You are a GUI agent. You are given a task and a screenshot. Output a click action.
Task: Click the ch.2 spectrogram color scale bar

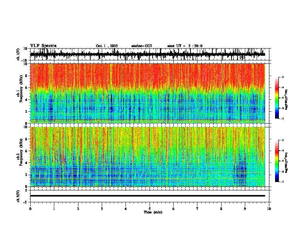277,161
